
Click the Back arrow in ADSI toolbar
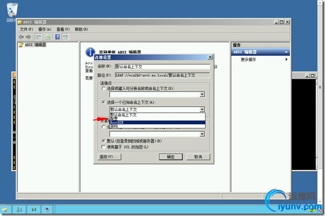21,37
